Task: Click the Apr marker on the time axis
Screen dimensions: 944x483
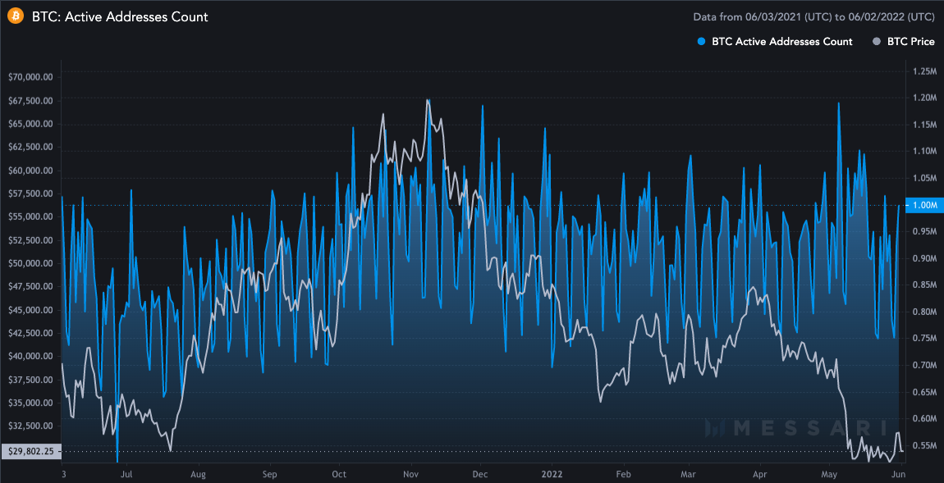Action: [x=761, y=473]
